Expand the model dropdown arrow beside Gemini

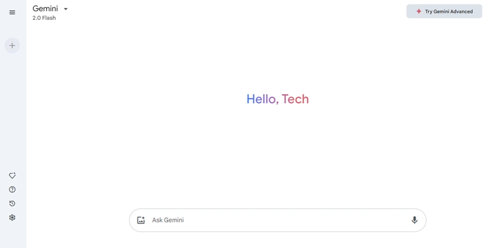[65, 9]
